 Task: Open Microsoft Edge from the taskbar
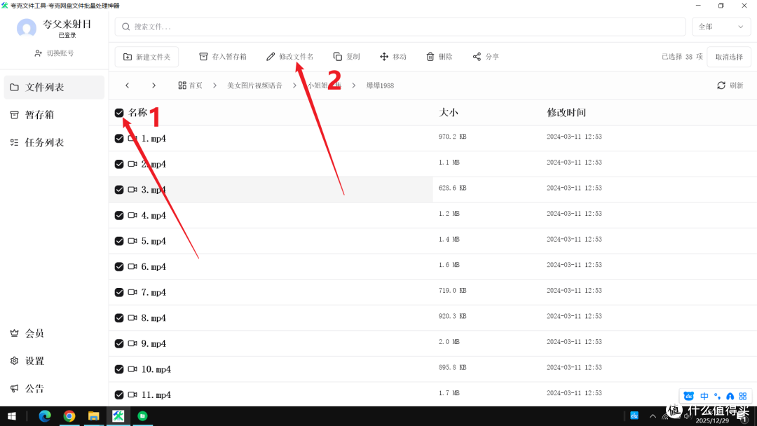click(x=45, y=416)
